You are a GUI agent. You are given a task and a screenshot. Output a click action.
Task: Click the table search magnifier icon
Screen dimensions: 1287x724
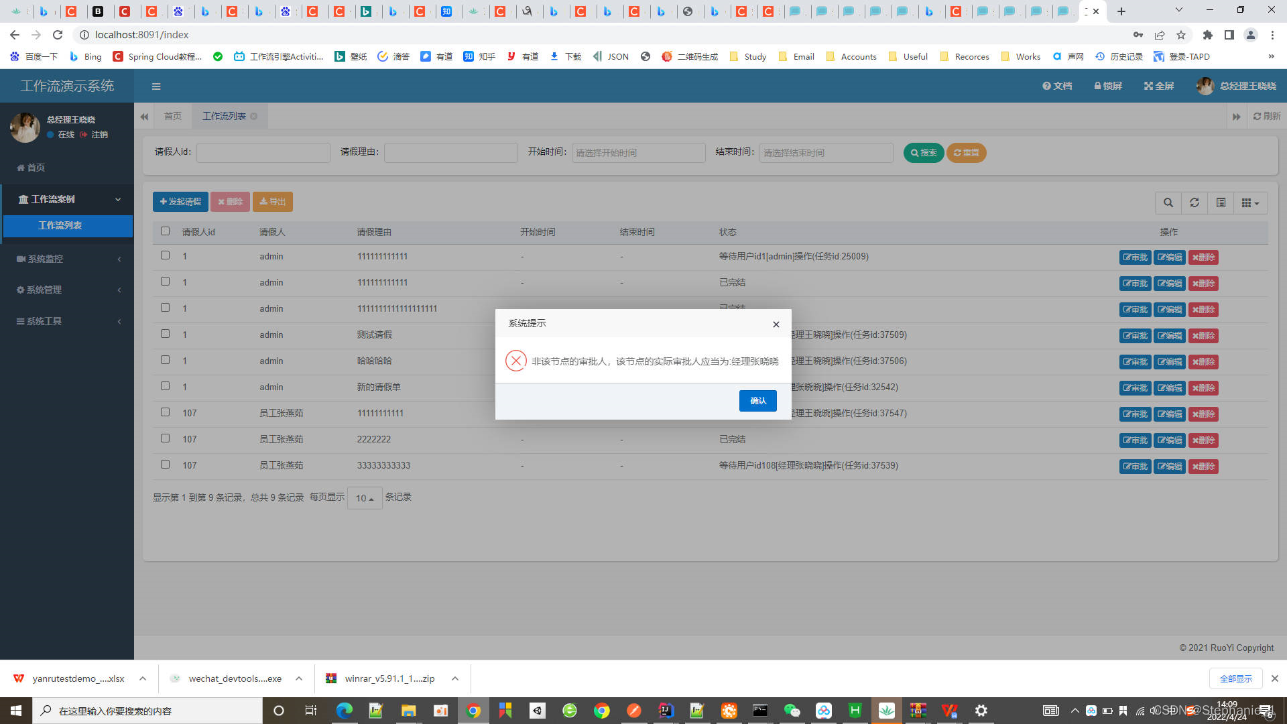pos(1168,202)
